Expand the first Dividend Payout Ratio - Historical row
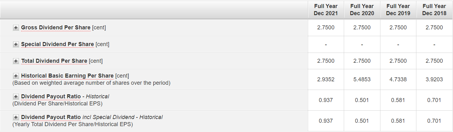This screenshot has height=132, width=453. click(16, 97)
